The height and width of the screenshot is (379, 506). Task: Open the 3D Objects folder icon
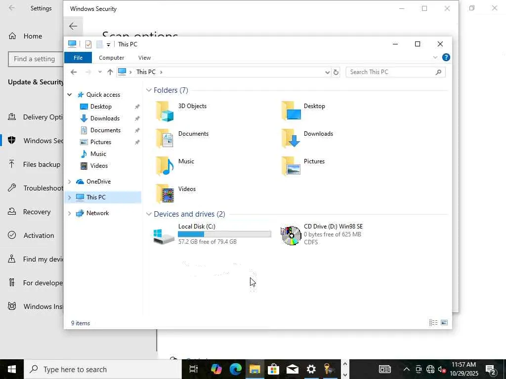point(164,111)
